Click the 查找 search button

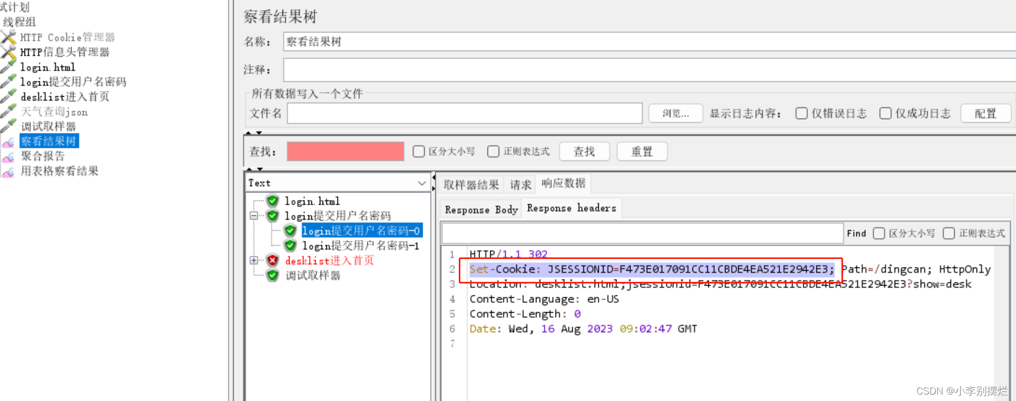(x=584, y=152)
